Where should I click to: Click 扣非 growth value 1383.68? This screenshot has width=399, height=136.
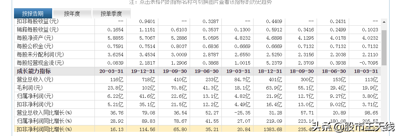click(273, 129)
